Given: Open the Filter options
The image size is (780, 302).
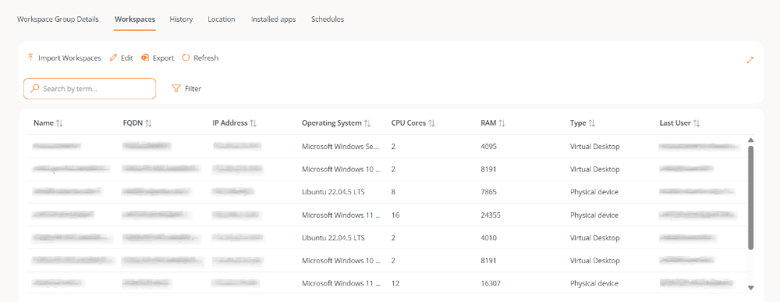Looking at the screenshot, I should [186, 88].
